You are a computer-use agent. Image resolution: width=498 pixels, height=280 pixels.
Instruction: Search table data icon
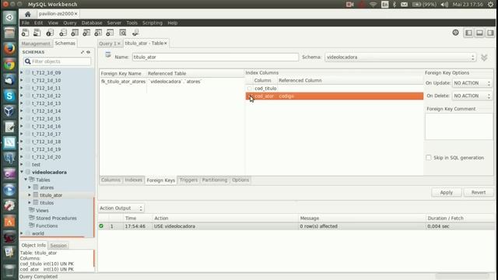tap(123, 33)
